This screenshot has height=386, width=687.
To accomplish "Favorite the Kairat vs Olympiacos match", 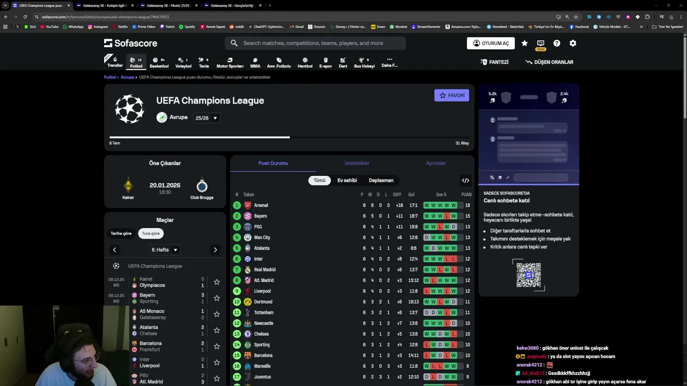I will pos(217,282).
